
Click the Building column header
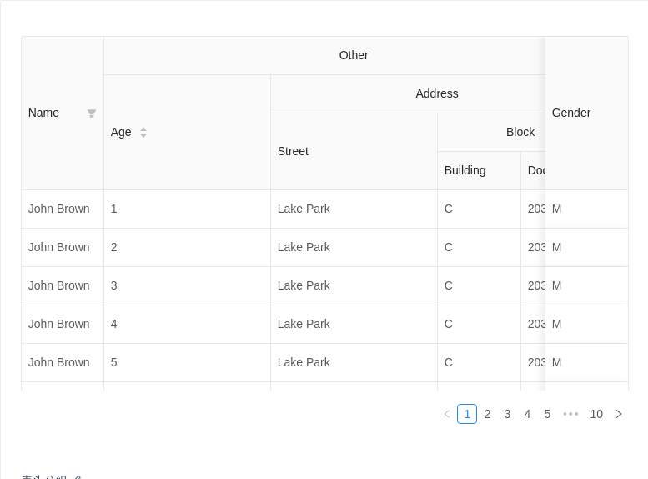coord(479,170)
